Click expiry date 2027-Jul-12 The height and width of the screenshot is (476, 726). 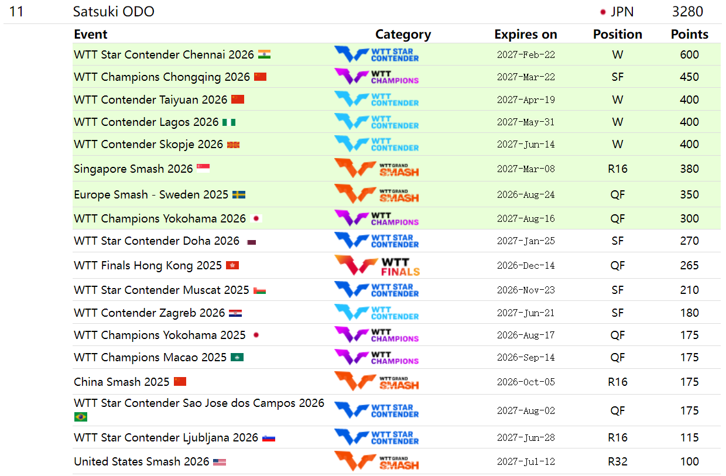click(526, 462)
